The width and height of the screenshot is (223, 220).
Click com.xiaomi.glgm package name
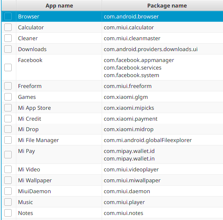click(126, 97)
